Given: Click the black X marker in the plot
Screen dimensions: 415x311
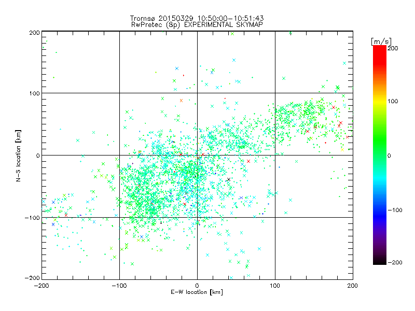Looking at the screenshot, I should 229,179.
